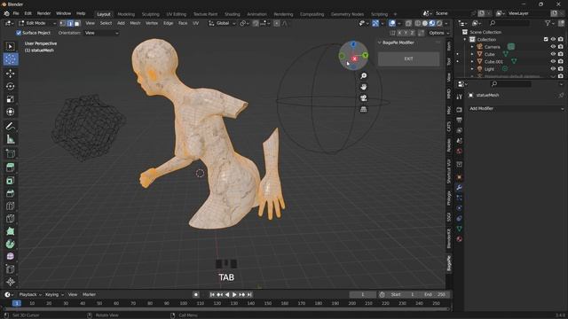Open the Output properties printer tab icon

click(459, 120)
